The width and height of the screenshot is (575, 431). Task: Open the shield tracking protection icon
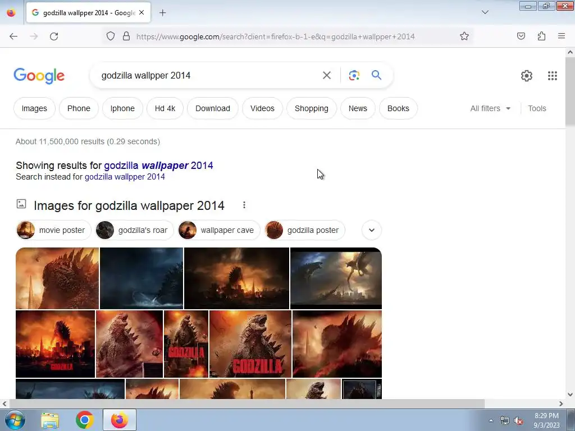tap(111, 36)
